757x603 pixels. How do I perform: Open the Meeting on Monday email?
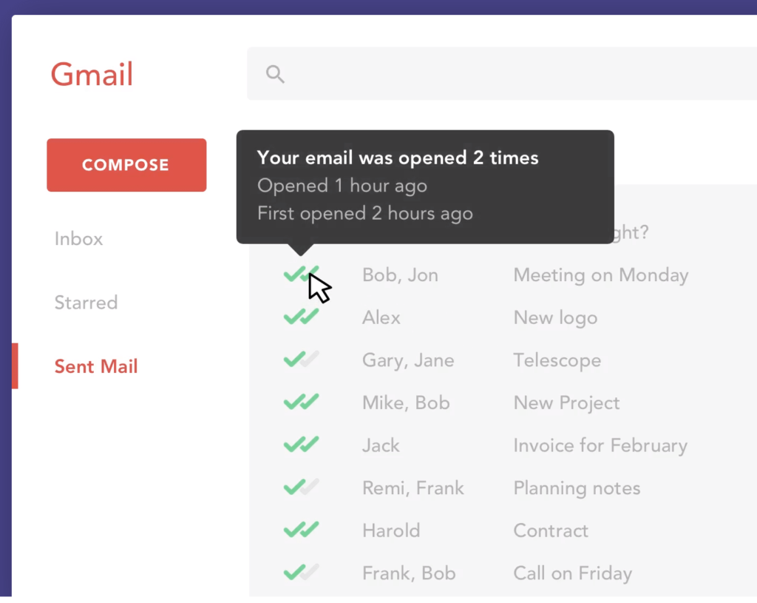[x=600, y=274]
